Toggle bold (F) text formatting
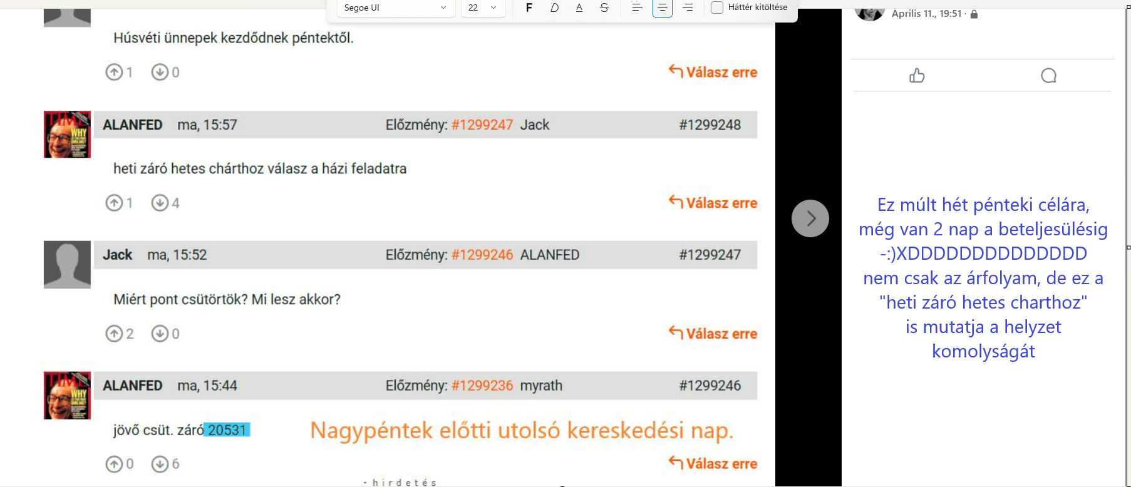 529,8
